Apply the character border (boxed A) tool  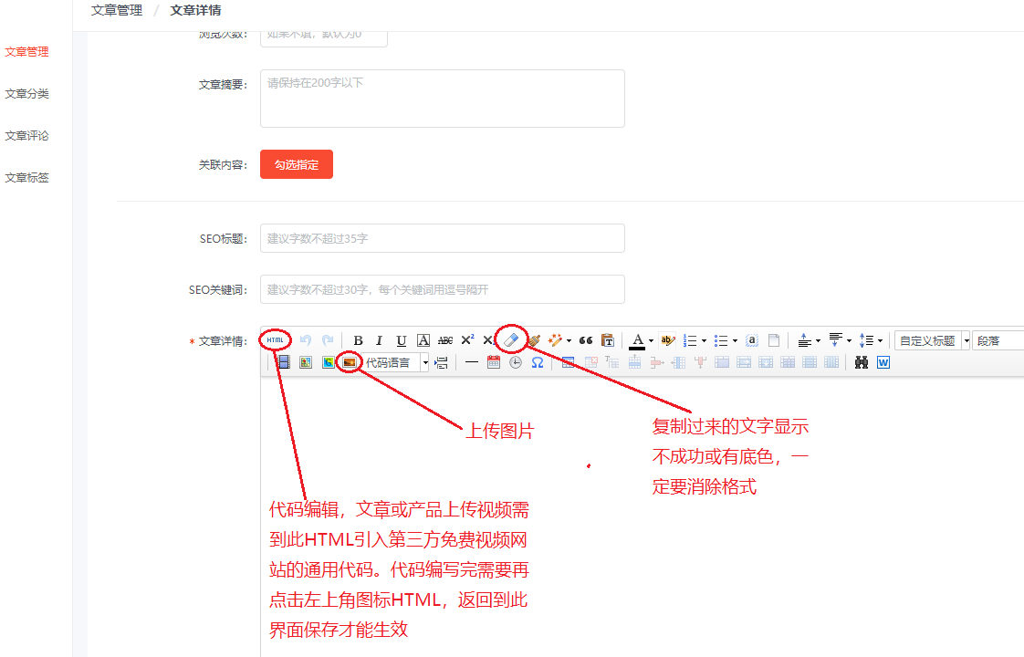click(423, 340)
